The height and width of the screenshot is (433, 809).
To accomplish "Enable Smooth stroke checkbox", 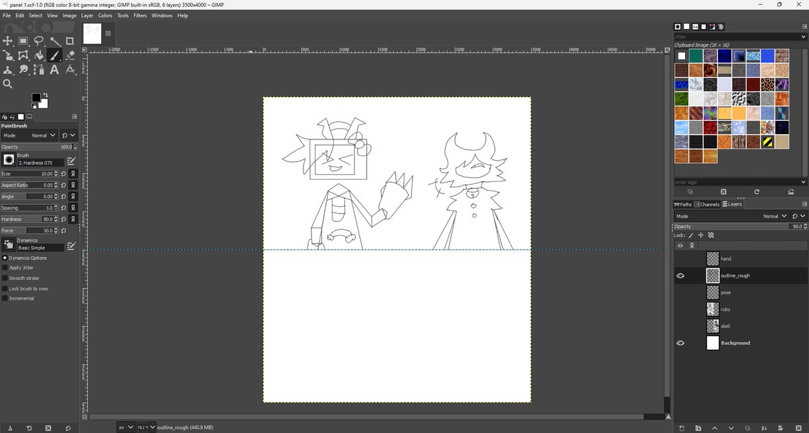I will point(5,278).
